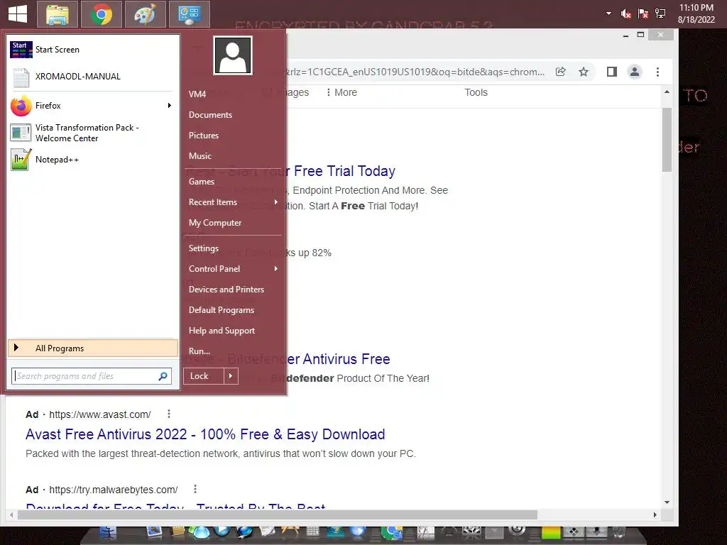Open Google More search filters
727x545 pixels.
tap(341, 92)
